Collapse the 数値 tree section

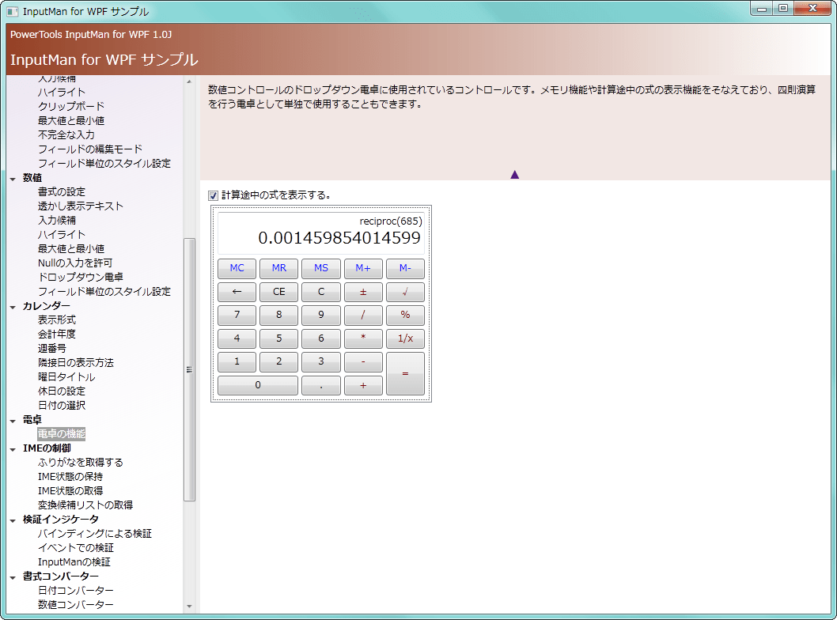point(13,178)
